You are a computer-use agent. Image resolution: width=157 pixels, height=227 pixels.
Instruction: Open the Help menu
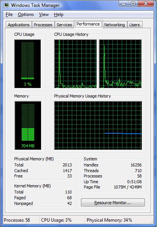point(59,14)
